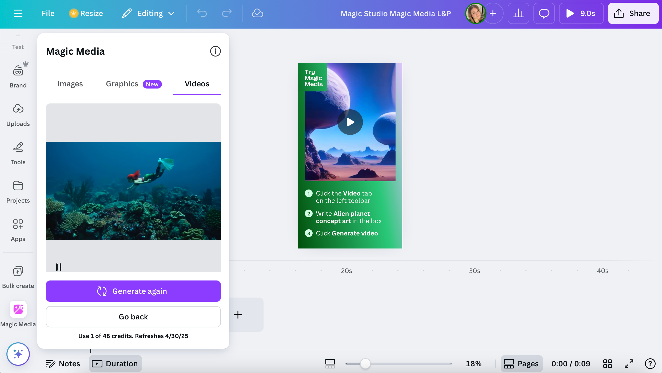Viewport: 662px width, 373px height.
Task: Open the Apps panel
Action: pyautogui.click(x=18, y=230)
